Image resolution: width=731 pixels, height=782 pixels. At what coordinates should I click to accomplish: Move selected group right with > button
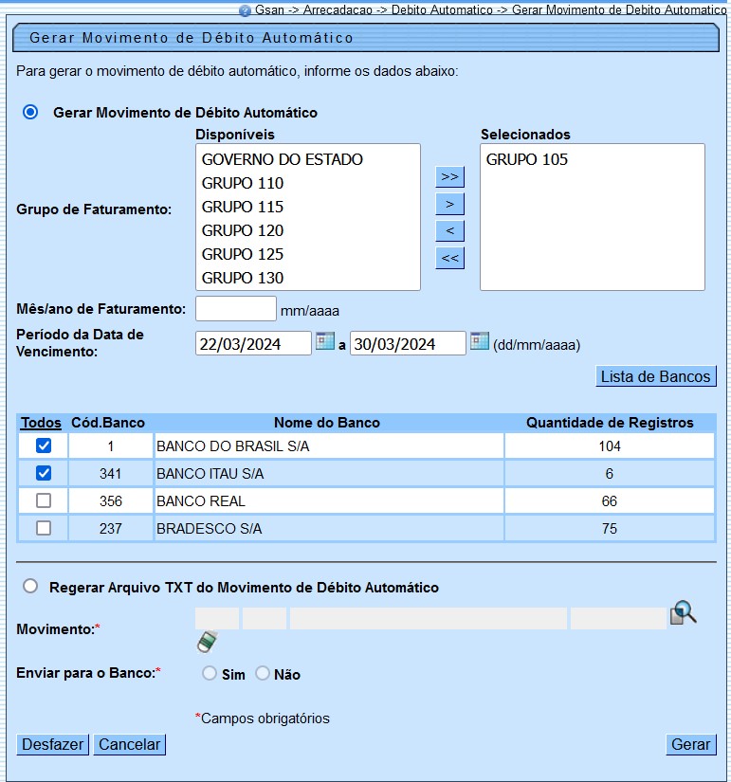(449, 204)
